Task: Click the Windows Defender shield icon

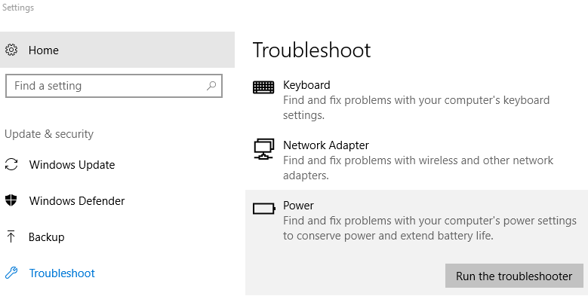Action: click(11, 200)
